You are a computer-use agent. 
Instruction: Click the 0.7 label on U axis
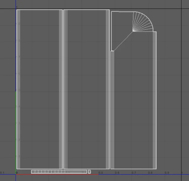tap(134, 173)
